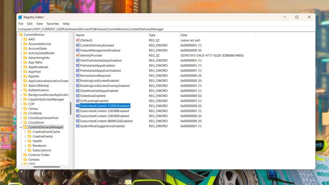Expand the App Paths key

point(21,62)
